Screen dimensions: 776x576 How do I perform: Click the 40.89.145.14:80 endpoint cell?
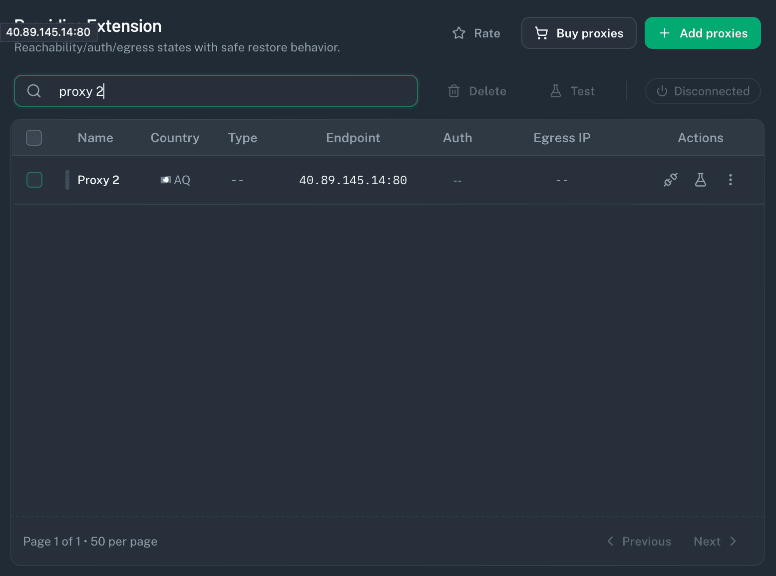tap(353, 180)
